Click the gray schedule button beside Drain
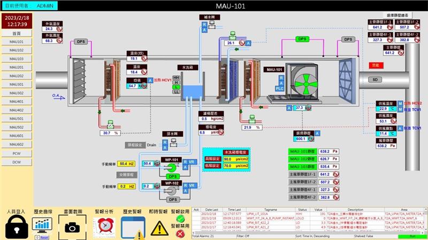 pyautogui.click(x=135, y=145)
